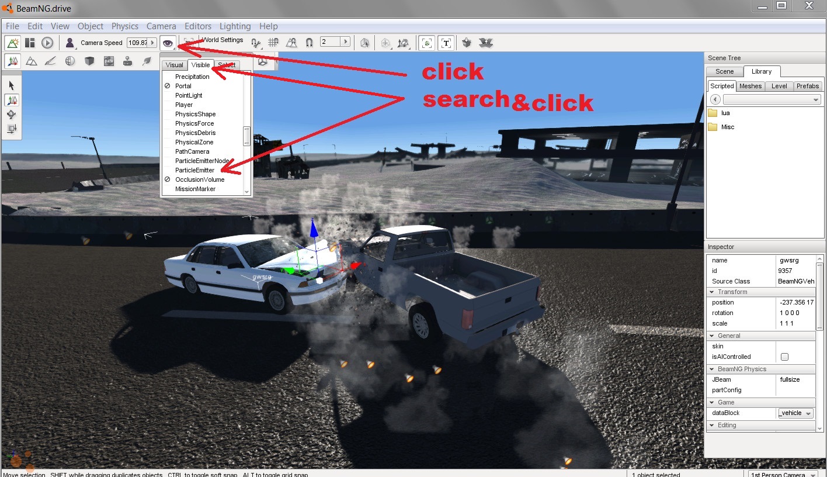Click the Camera Speed value field
Viewport: 827px width, 477px height.
(137, 43)
